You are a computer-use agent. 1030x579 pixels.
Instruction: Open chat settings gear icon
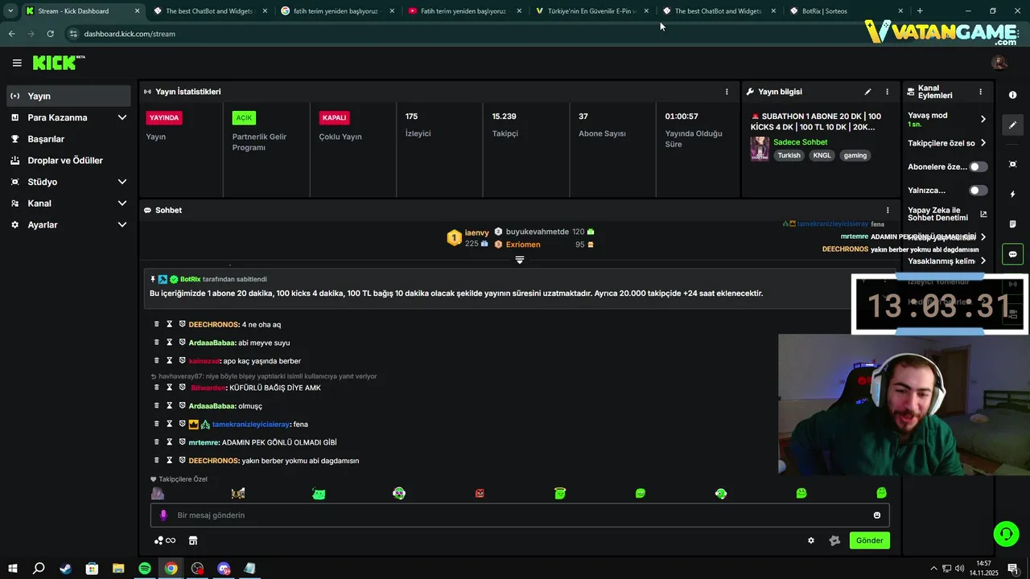(x=811, y=540)
